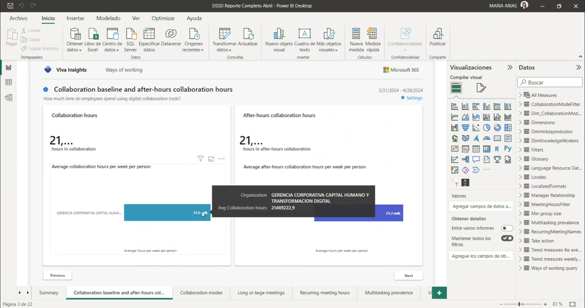Open the Ayuda ribbon tab
Screen dimensions: 585x308
tap(194, 18)
